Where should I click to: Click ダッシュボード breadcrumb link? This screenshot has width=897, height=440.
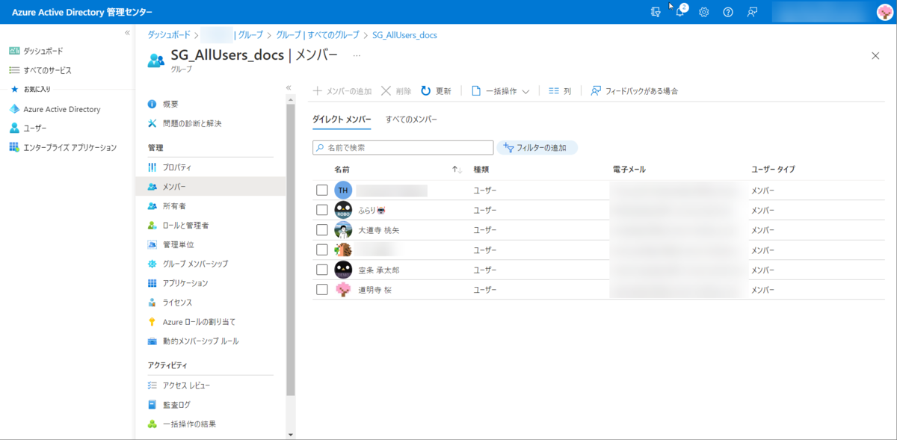168,35
